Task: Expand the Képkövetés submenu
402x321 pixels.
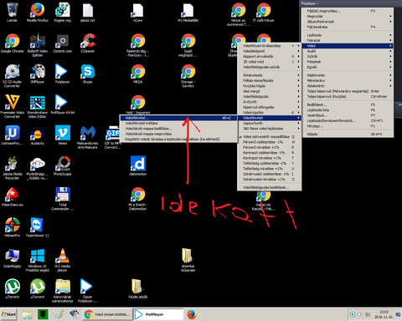Action: pos(348,75)
